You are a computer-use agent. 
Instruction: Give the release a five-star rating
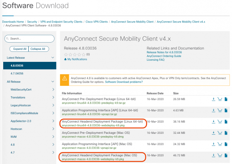(x=84, y=55)
